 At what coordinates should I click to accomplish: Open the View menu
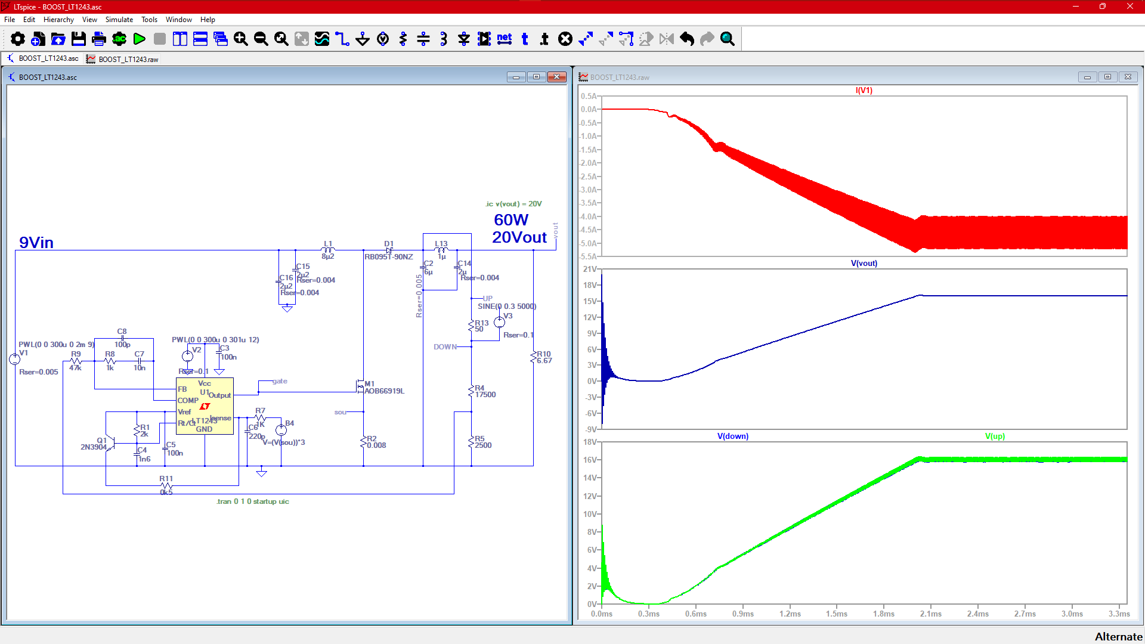pos(89,20)
